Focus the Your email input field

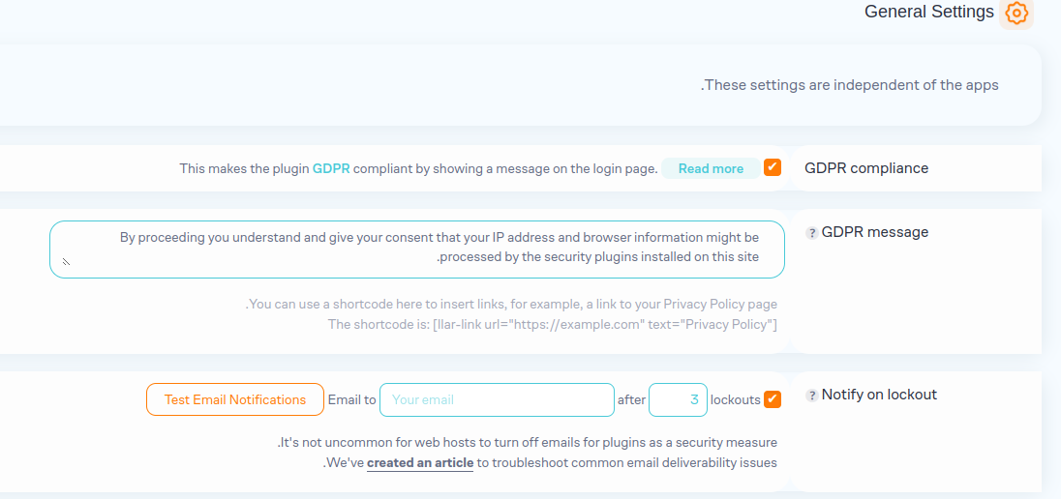pos(497,399)
